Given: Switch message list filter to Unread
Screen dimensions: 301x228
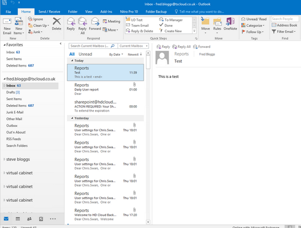Looking at the screenshot, I should (85, 54).
